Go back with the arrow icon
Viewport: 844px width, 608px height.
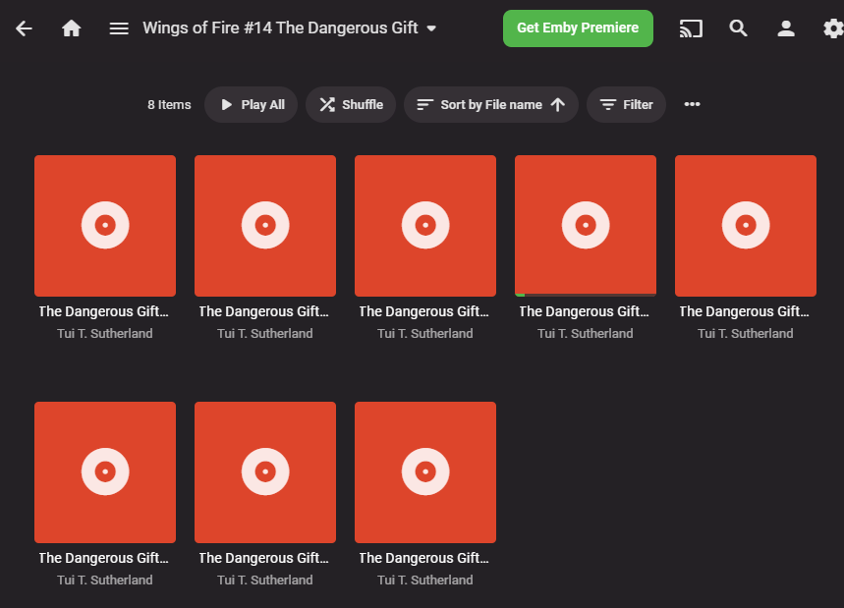(25, 28)
